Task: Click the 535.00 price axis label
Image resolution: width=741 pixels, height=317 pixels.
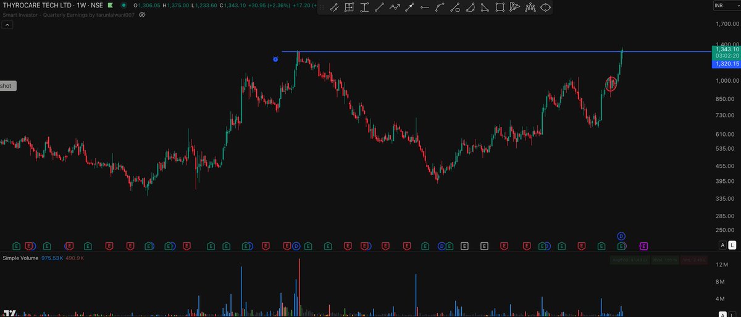Action: [726, 149]
